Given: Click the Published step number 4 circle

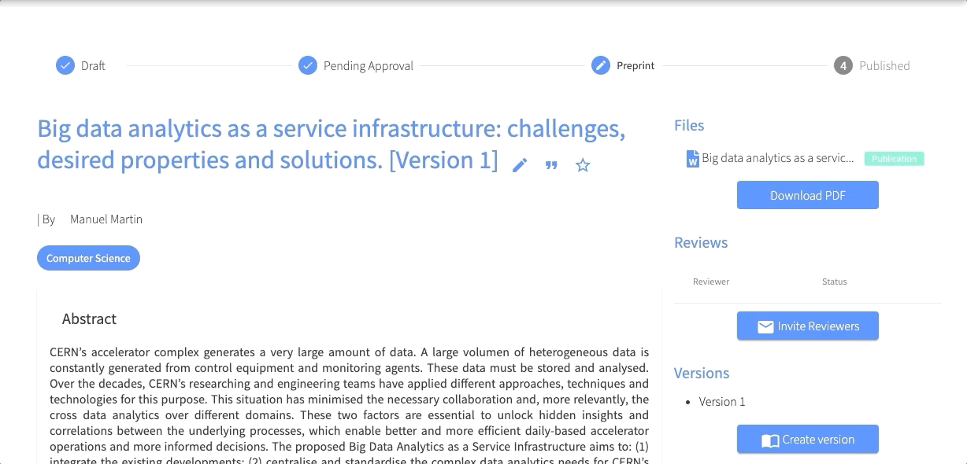Looking at the screenshot, I should pos(843,65).
